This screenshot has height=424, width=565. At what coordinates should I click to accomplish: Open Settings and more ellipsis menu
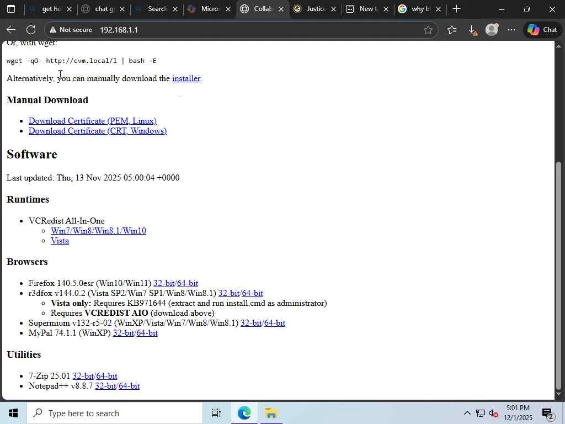pyautogui.click(x=511, y=30)
